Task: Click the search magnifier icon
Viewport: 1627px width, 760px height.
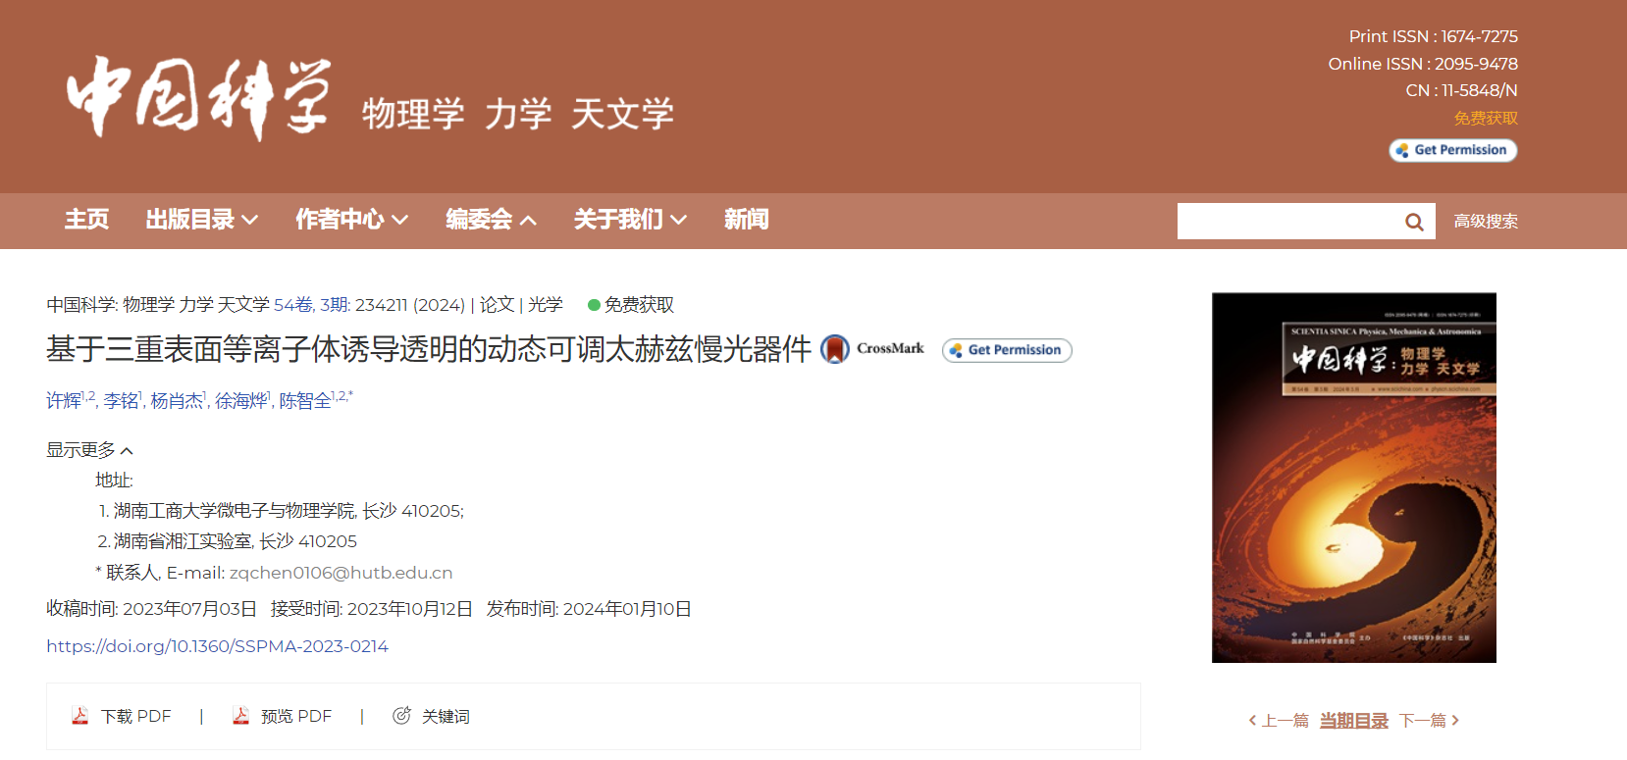Action: click(1414, 222)
